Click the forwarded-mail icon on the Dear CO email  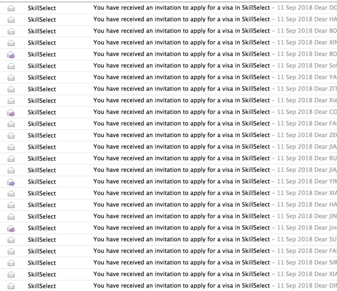point(11,113)
